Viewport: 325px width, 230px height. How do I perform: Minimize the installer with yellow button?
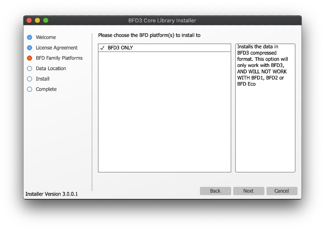click(37, 21)
